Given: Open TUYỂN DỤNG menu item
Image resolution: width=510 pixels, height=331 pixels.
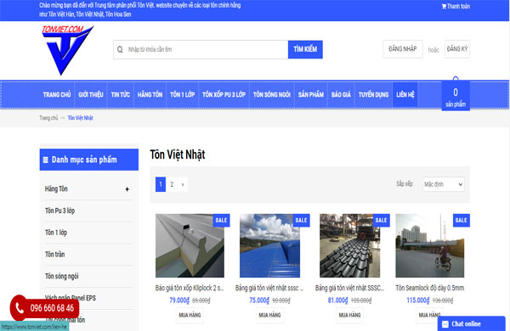Looking at the screenshot, I should 373,94.
